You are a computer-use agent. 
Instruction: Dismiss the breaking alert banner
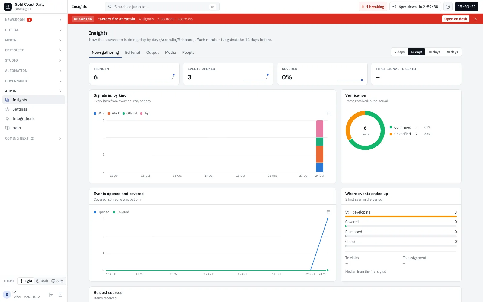(475, 19)
